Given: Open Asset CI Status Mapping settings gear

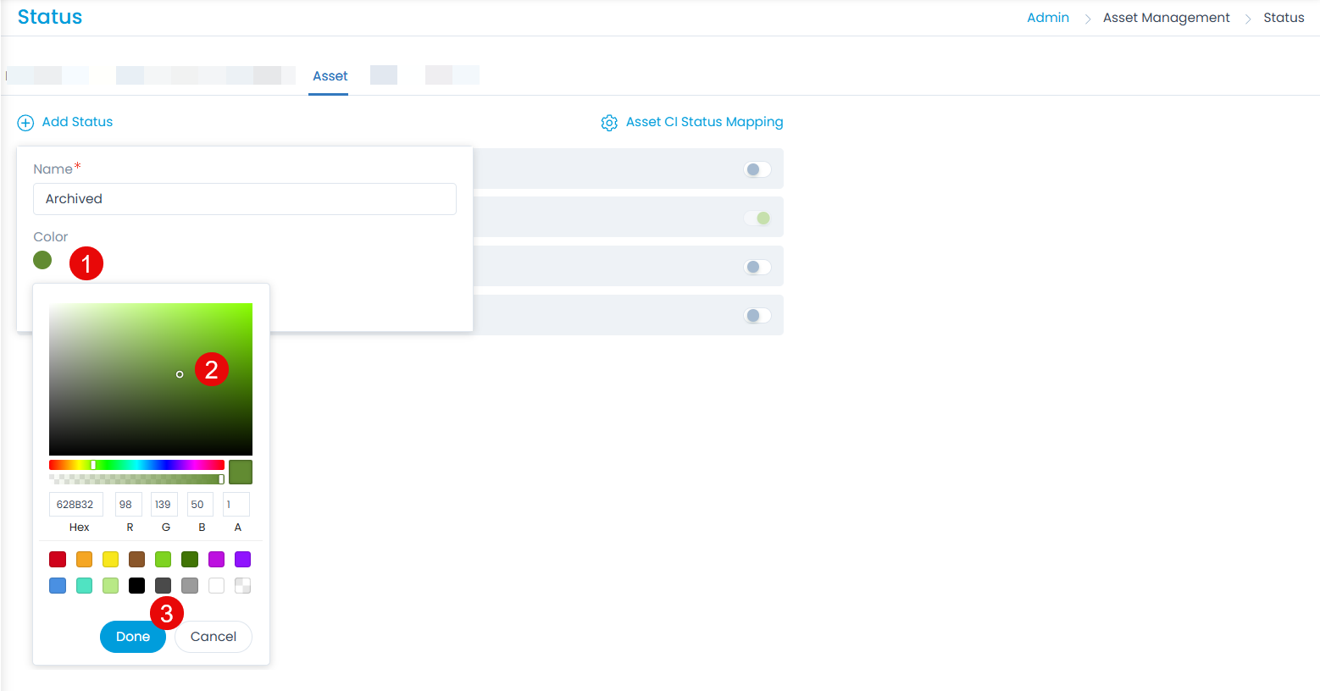Looking at the screenshot, I should tap(609, 122).
